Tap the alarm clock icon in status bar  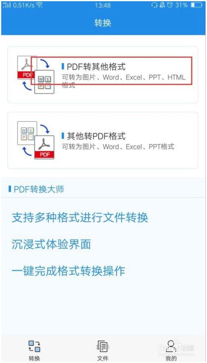pos(170,5)
